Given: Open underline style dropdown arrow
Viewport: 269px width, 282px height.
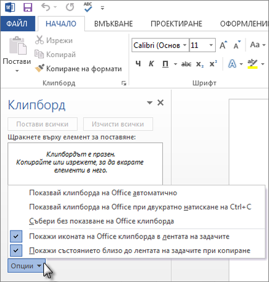Looking at the screenshot, I should [x=175, y=64].
